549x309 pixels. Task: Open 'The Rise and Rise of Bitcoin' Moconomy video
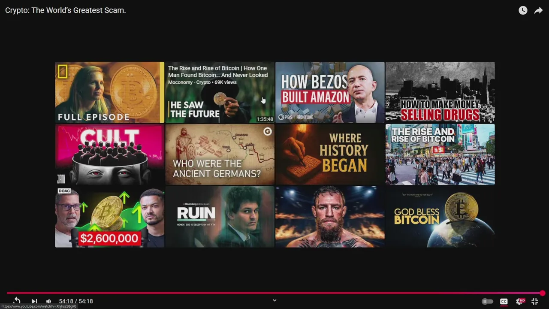220,92
